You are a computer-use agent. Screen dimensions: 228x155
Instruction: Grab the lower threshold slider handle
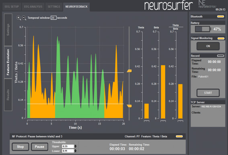coord(129,106)
